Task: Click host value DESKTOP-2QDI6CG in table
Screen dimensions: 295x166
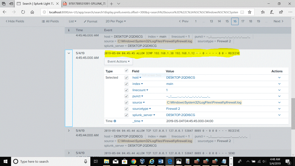Action: [180, 78]
